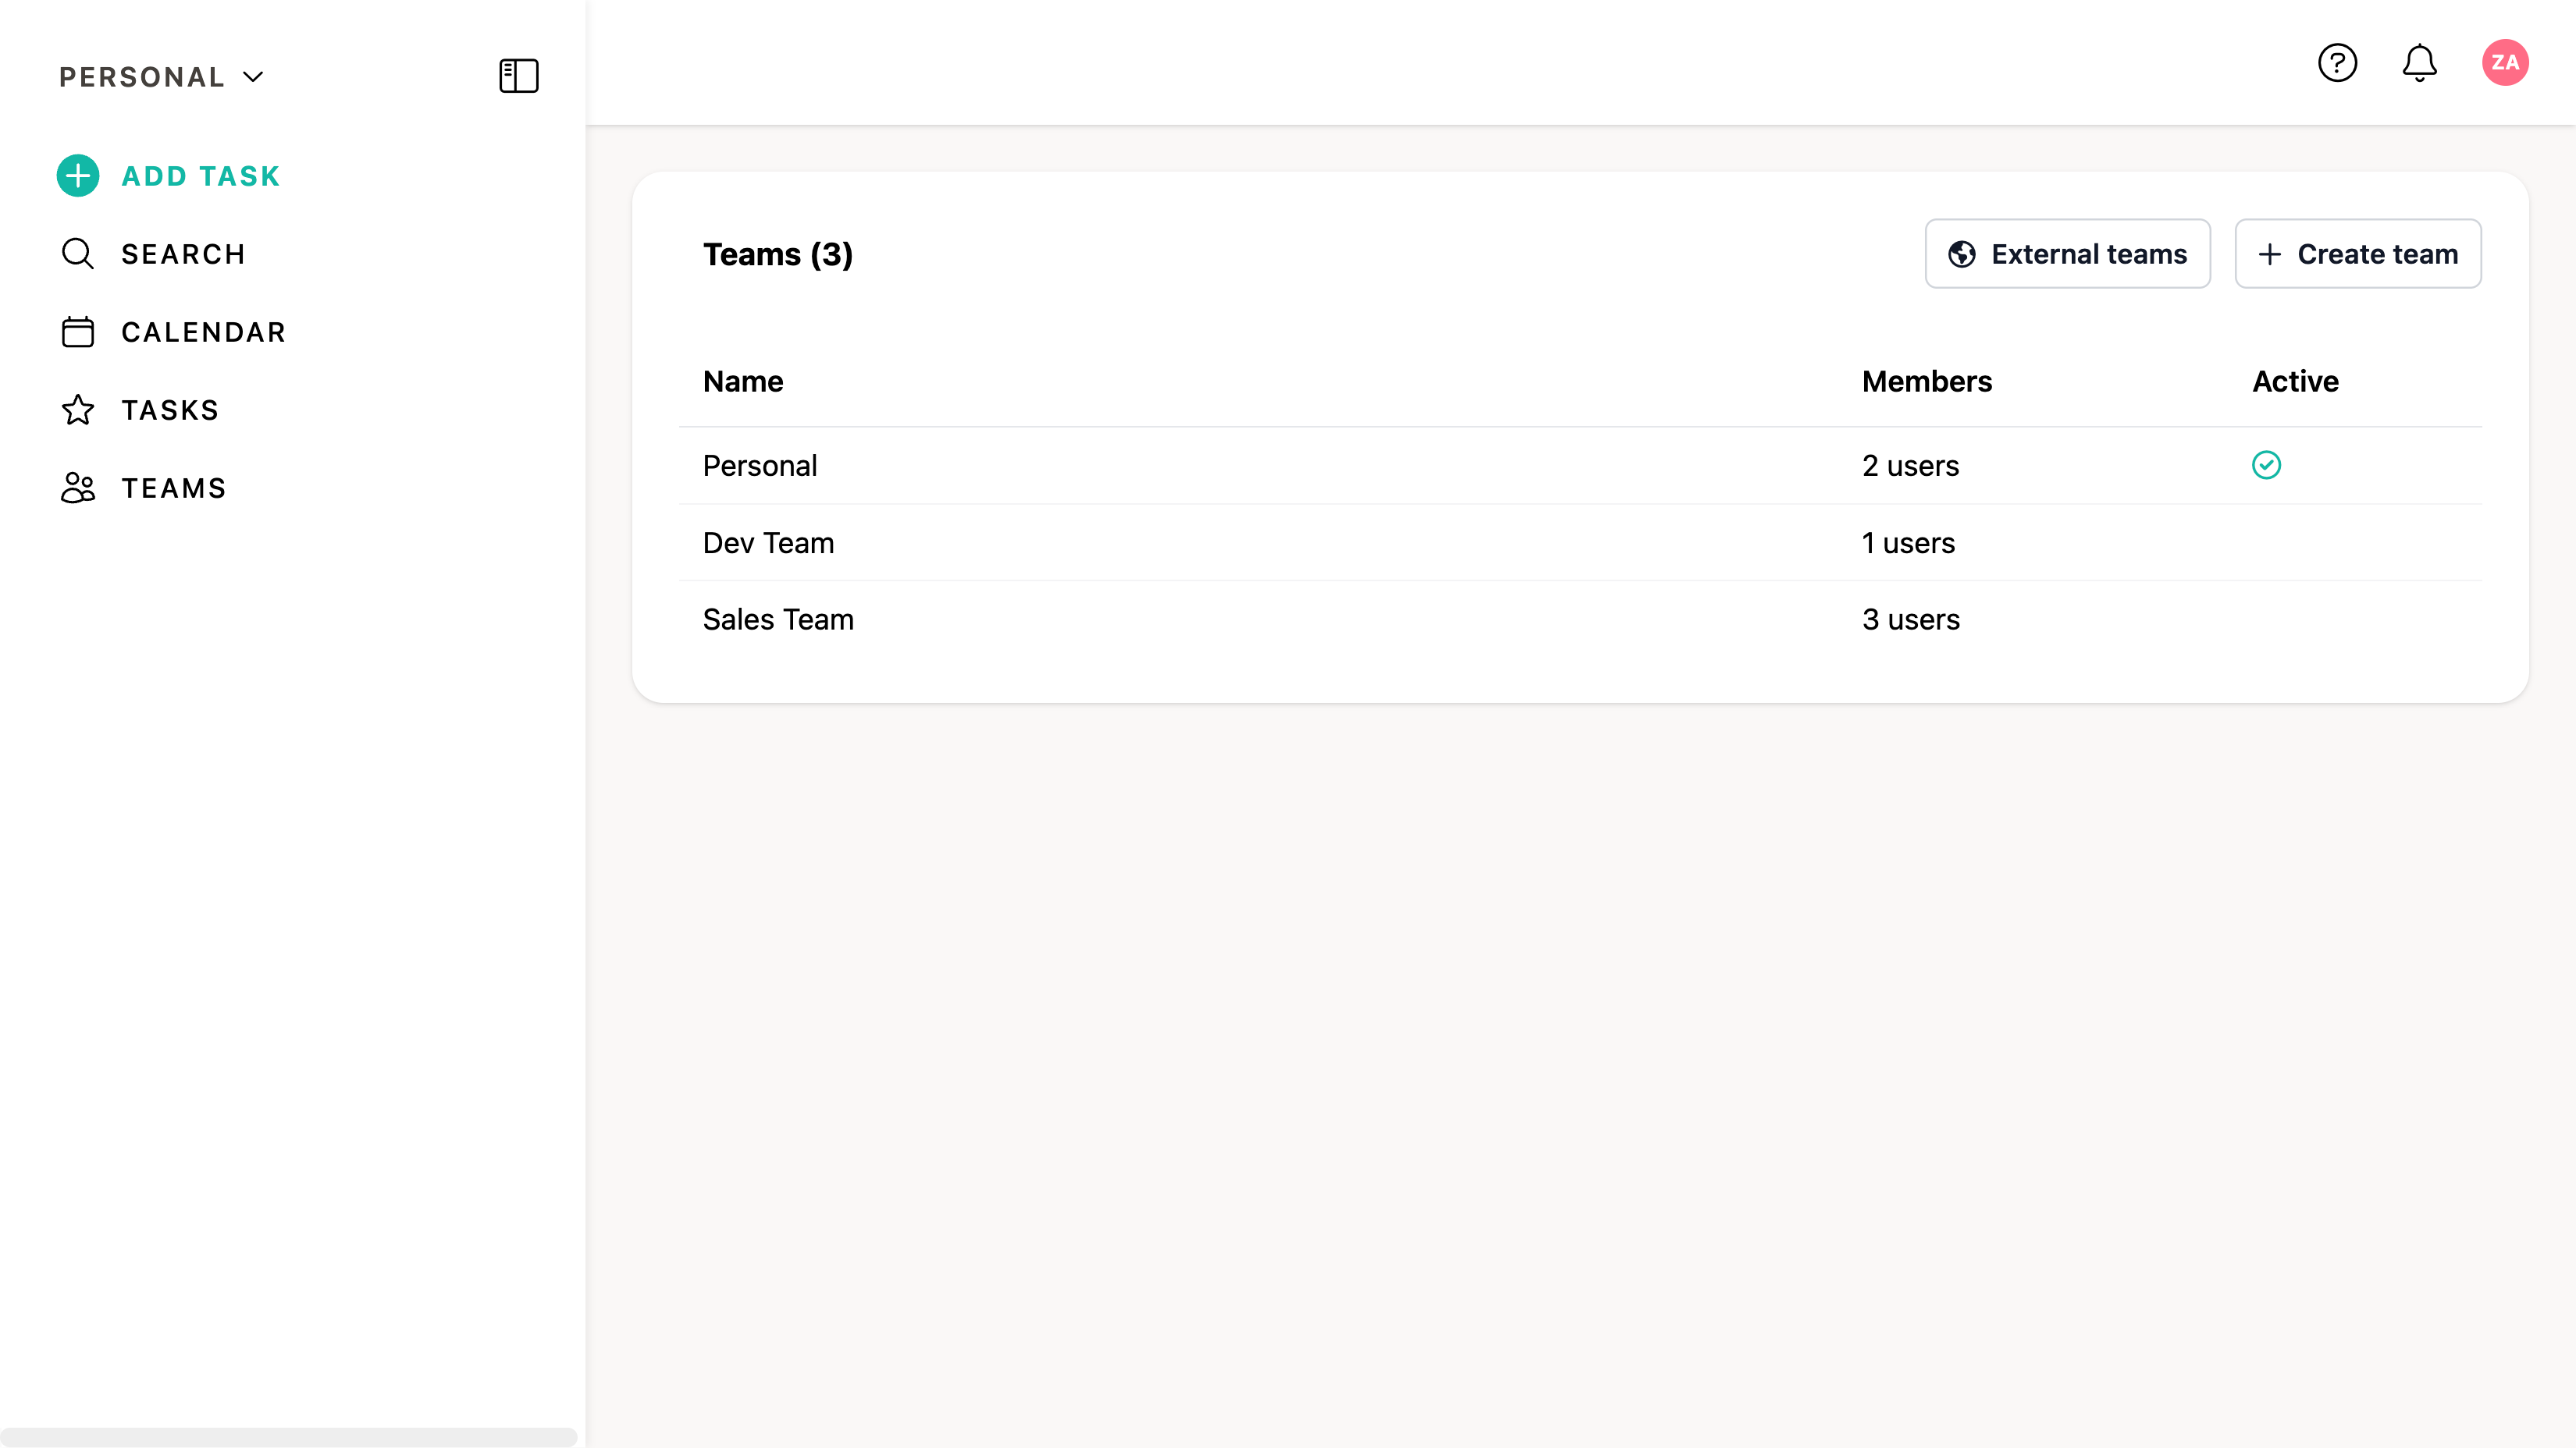Open the Dev Team row
Viewport: 2576px width, 1448px height.
click(x=768, y=543)
